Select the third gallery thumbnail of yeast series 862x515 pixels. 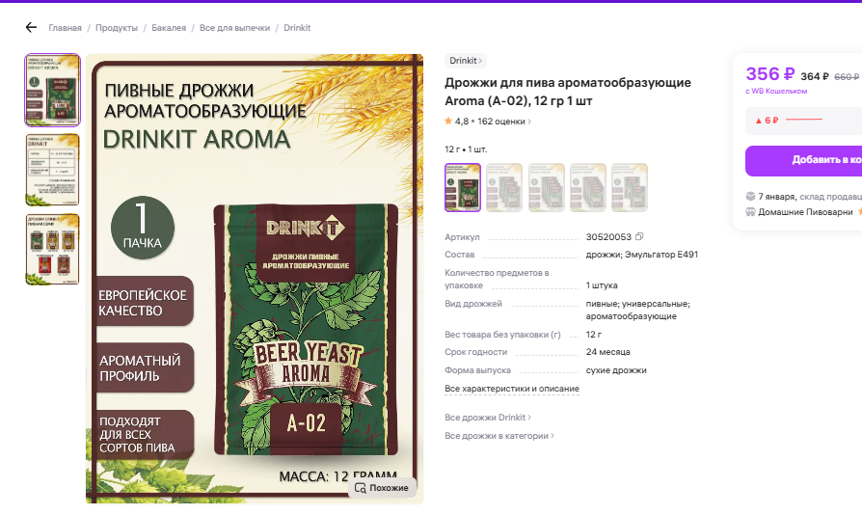tap(53, 250)
